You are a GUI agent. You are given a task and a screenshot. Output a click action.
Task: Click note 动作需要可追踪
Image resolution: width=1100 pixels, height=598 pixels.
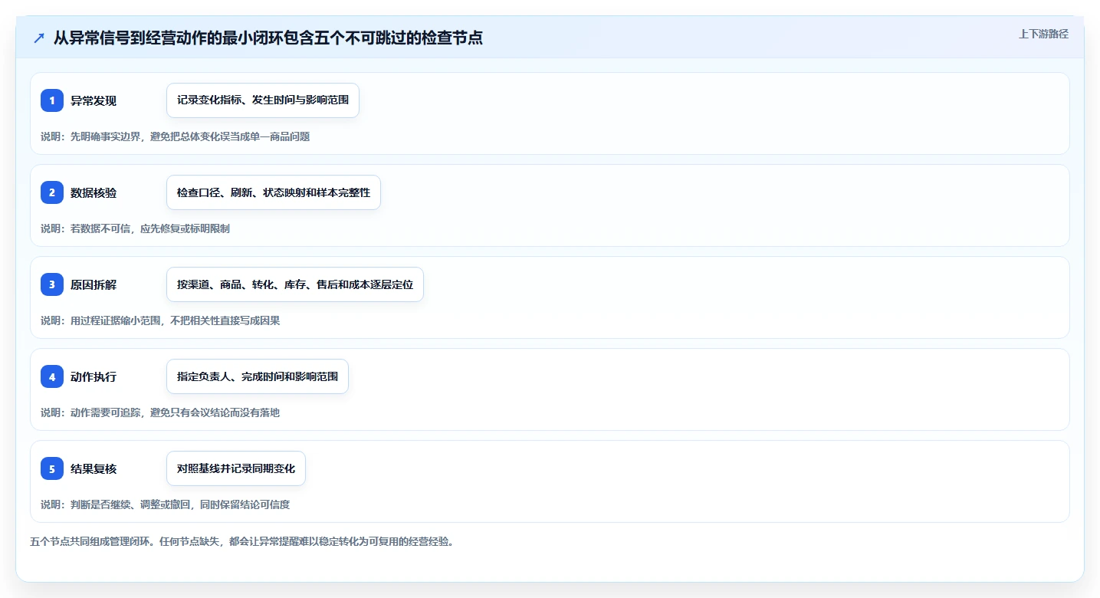click(160, 412)
